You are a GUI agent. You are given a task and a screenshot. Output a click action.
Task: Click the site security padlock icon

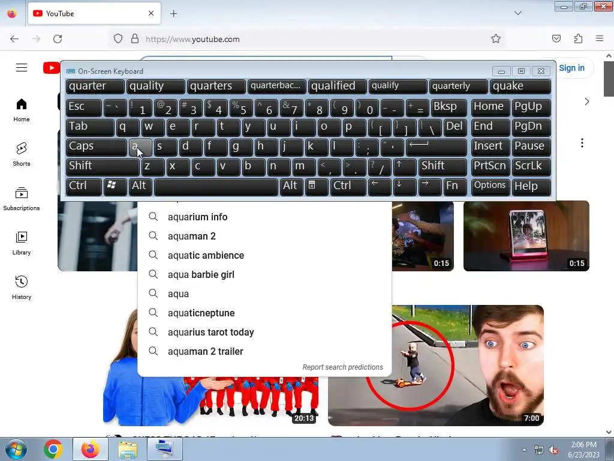pos(135,39)
